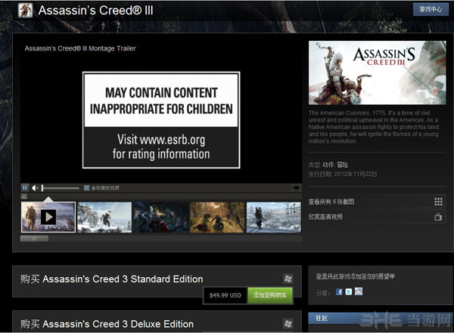Click the ESRB warning video frame

coord(161,120)
